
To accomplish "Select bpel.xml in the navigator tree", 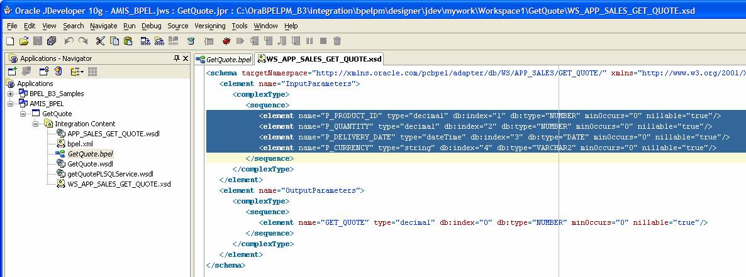I will point(80,144).
